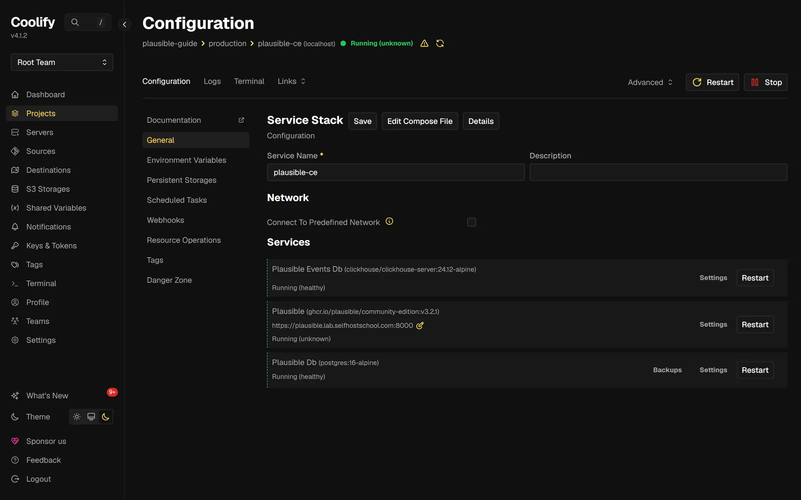Image resolution: width=801 pixels, height=500 pixels.
Task: Click the Sources git icon
Action: coord(15,151)
